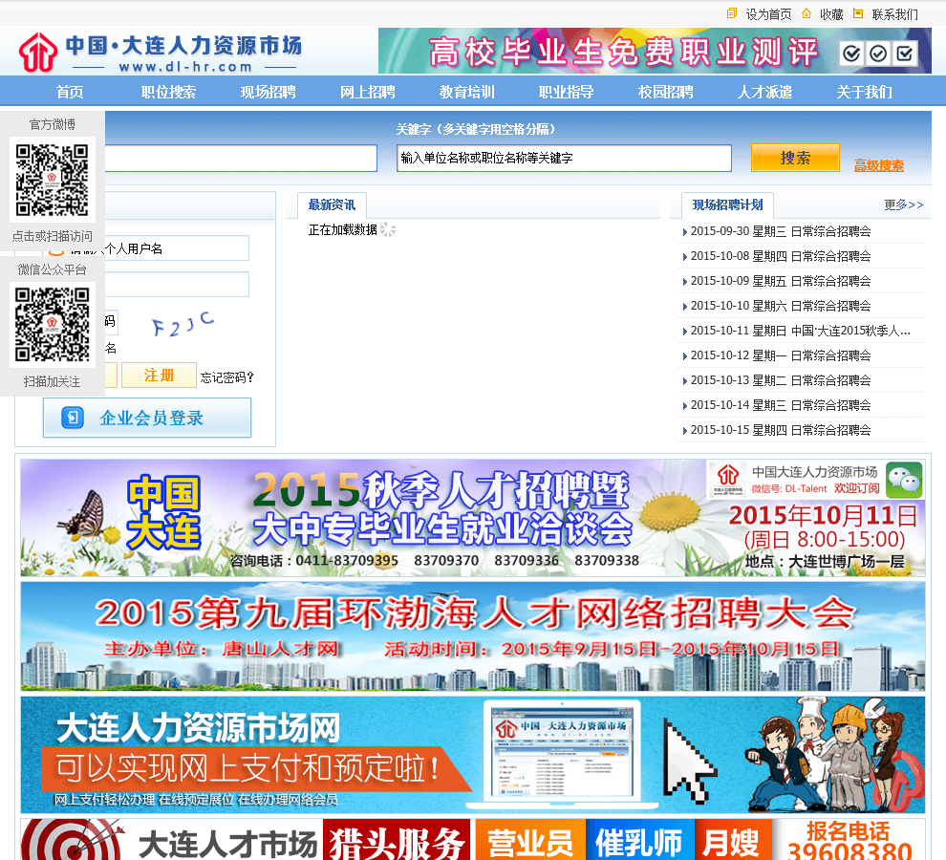Select the 现场招聘计划 tab
The width and height of the screenshot is (946, 860).
pos(727,205)
